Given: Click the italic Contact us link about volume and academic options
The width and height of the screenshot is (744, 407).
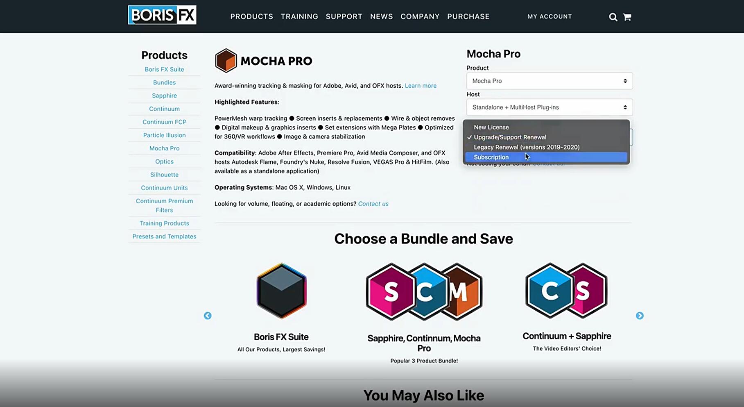Looking at the screenshot, I should [373, 204].
